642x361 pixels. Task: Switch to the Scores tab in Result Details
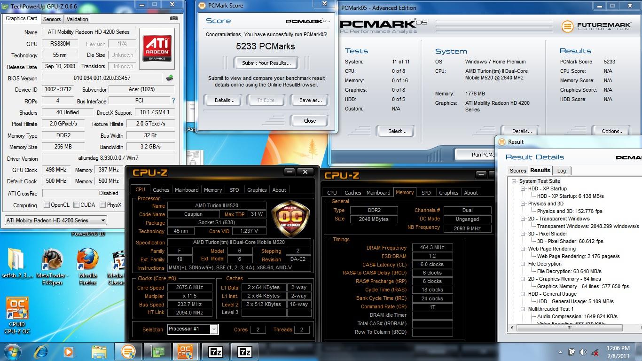point(518,171)
